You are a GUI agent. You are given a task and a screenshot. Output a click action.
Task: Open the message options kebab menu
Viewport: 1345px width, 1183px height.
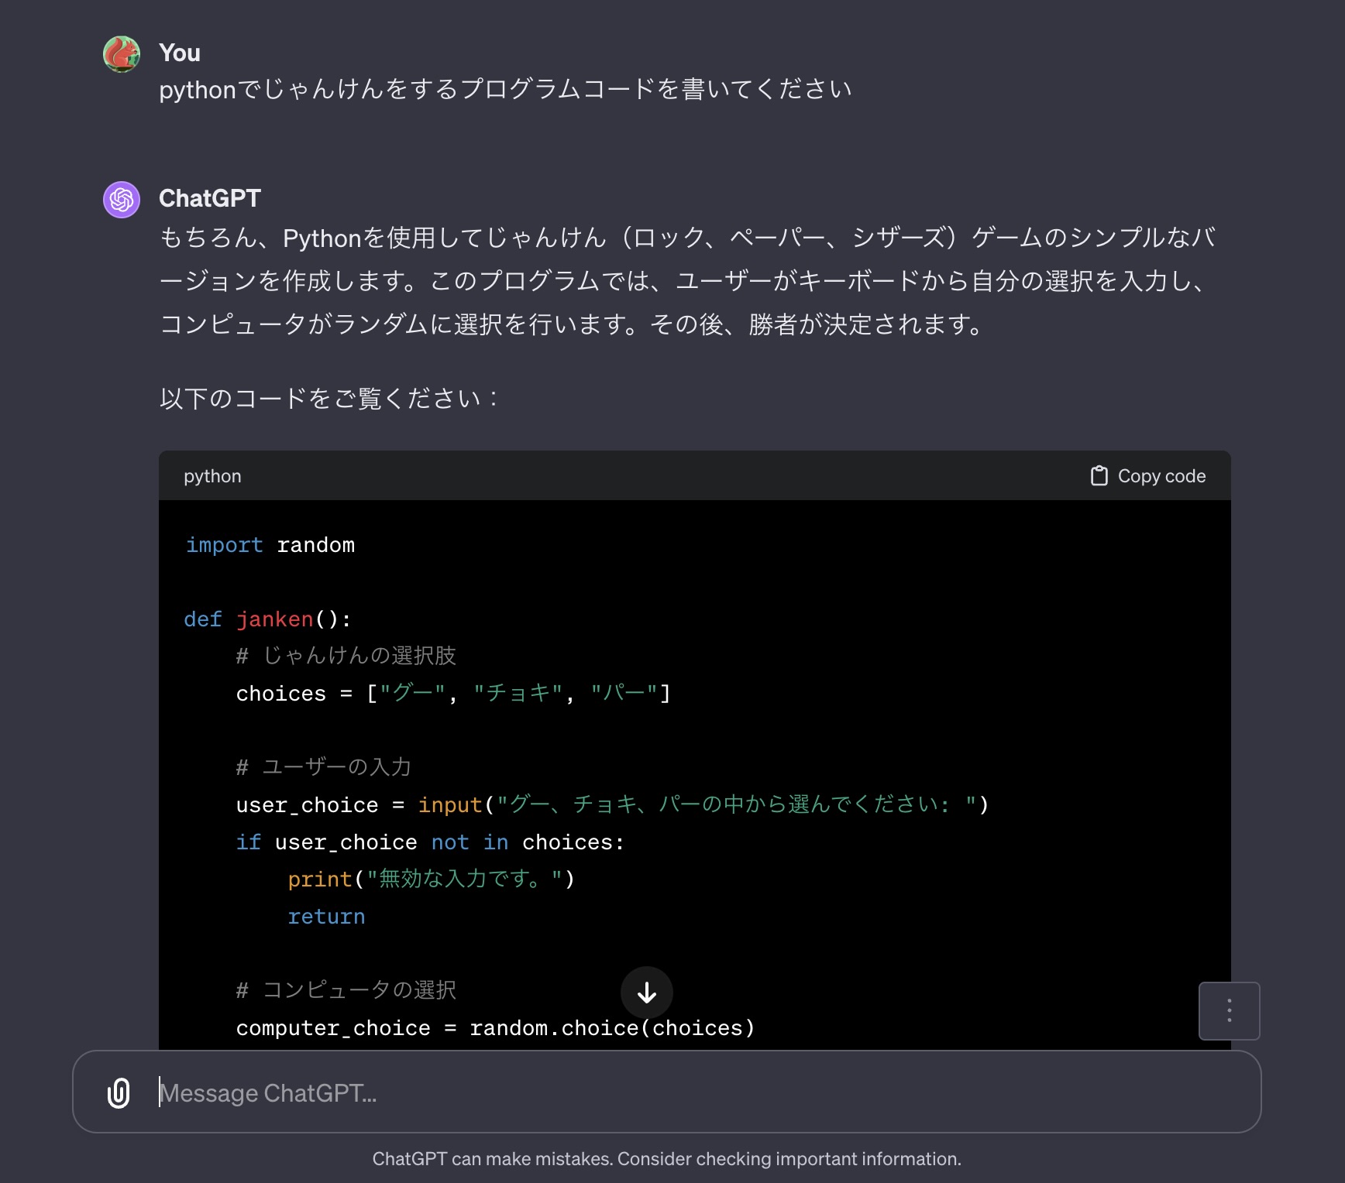pyautogui.click(x=1229, y=1010)
